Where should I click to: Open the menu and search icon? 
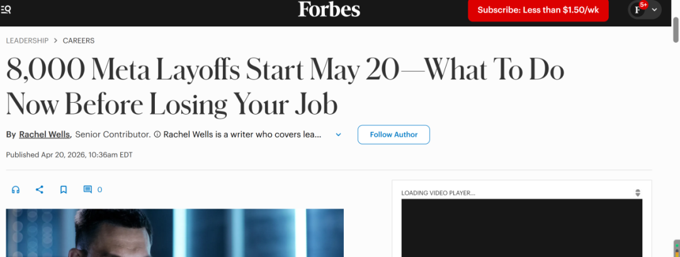(x=6, y=9)
